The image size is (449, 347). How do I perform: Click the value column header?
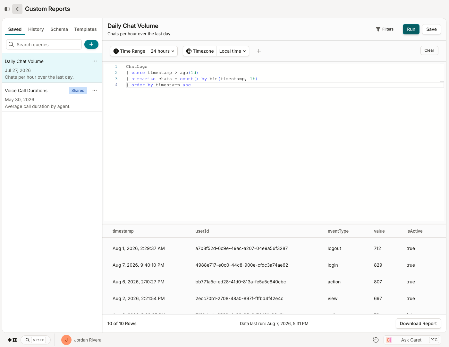point(379,231)
